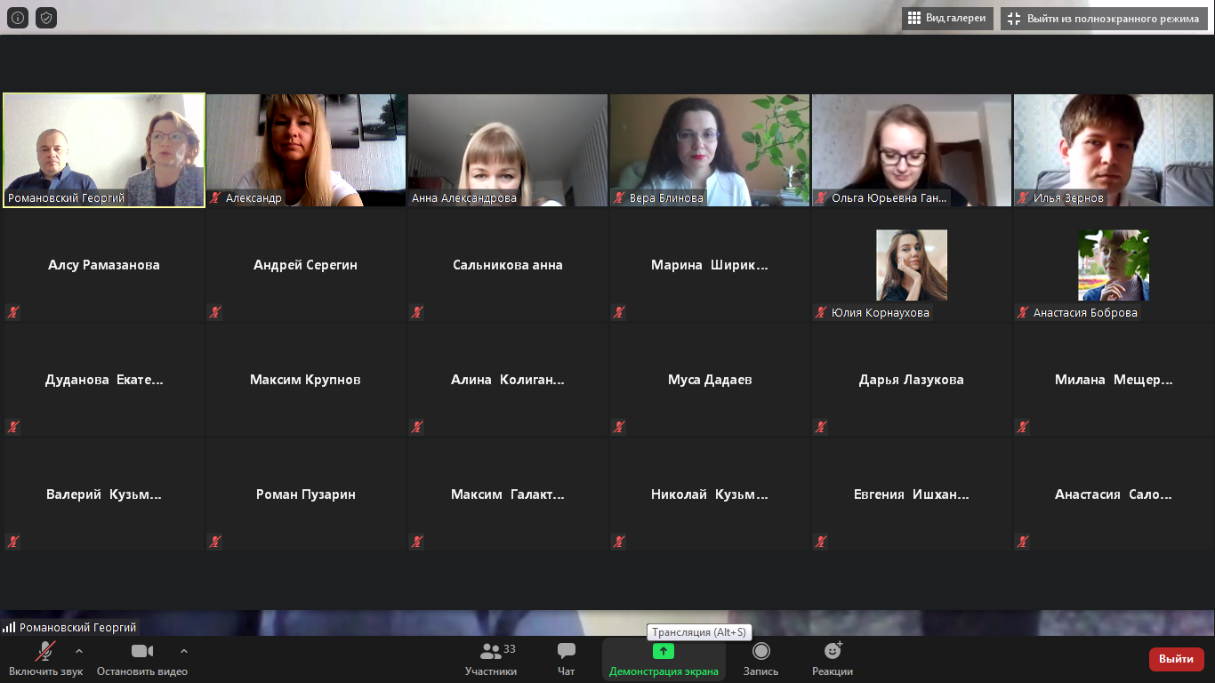Click muted mic icon on Максим Галакт tile
1215x683 pixels.
click(x=417, y=542)
